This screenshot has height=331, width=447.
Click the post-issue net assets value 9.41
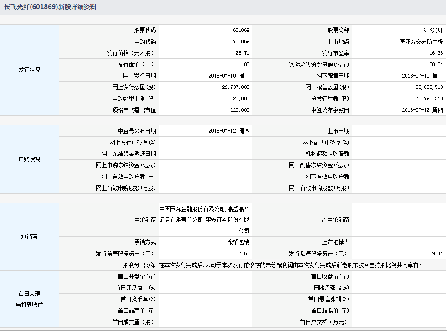[437, 254]
